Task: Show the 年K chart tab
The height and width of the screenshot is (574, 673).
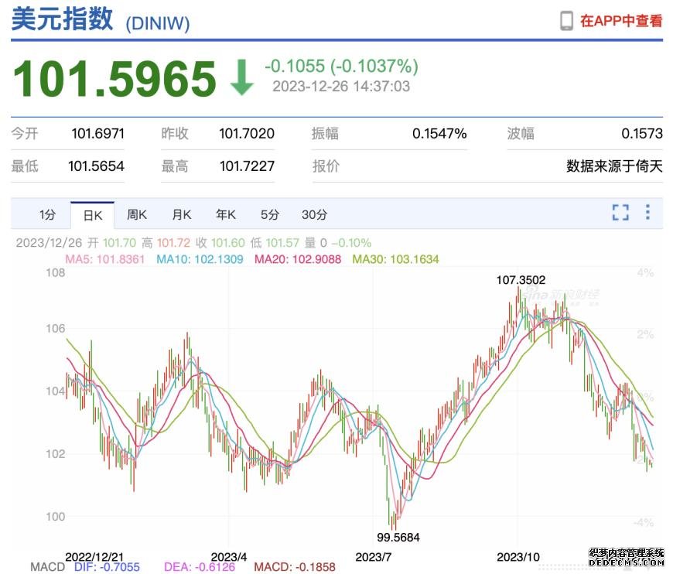Action: (226, 214)
